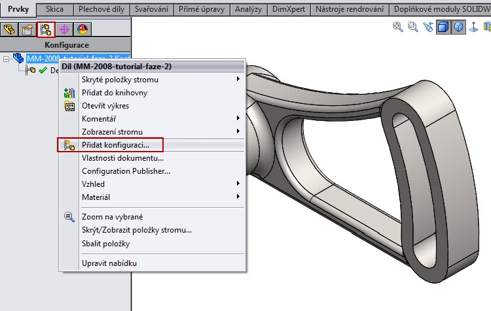Viewport: 491px width, 311px height.
Task: Switch to the DimXpert tab
Action: click(289, 9)
